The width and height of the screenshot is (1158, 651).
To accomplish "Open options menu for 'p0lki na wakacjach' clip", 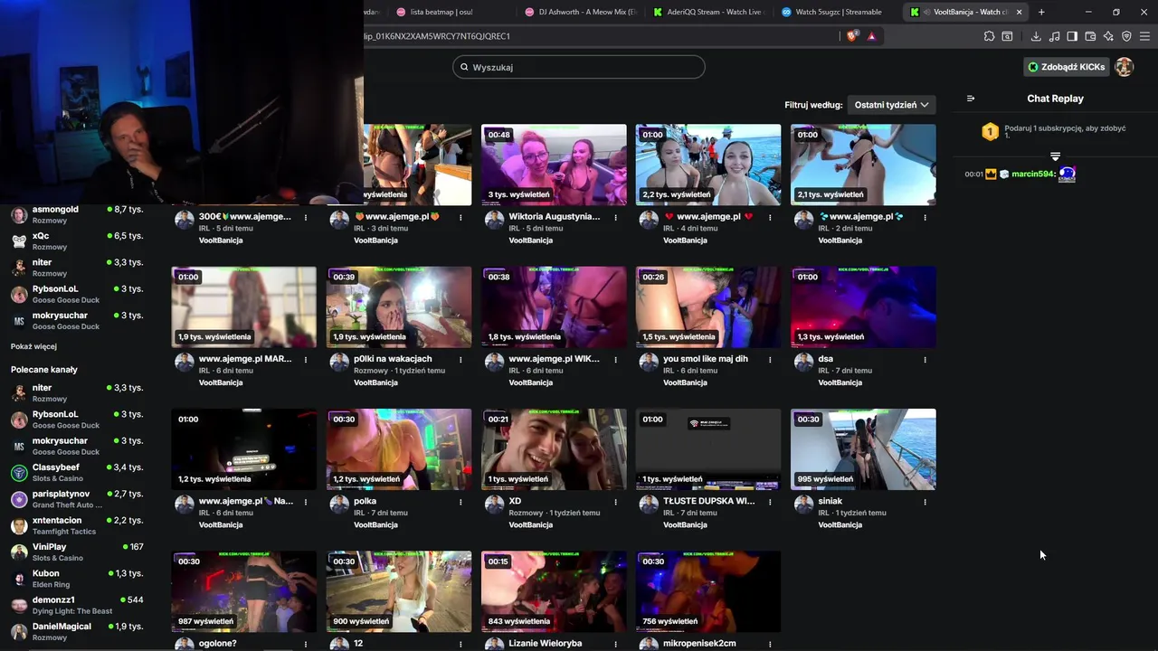I will [460, 360].
